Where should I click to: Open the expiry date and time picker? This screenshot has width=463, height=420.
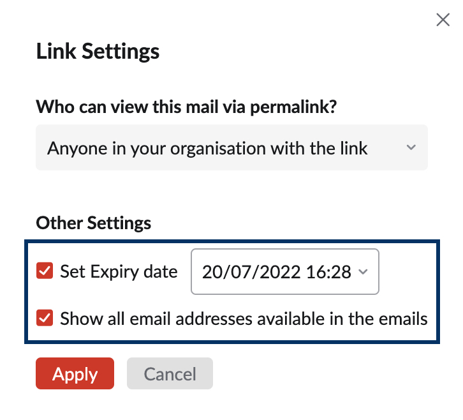pos(285,272)
